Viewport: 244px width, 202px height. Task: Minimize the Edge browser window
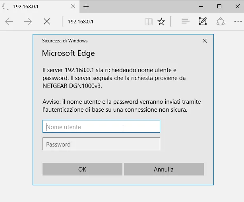201,7
